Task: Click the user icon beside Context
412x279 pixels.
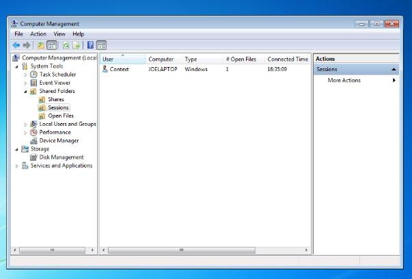Action: click(x=105, y=69)
